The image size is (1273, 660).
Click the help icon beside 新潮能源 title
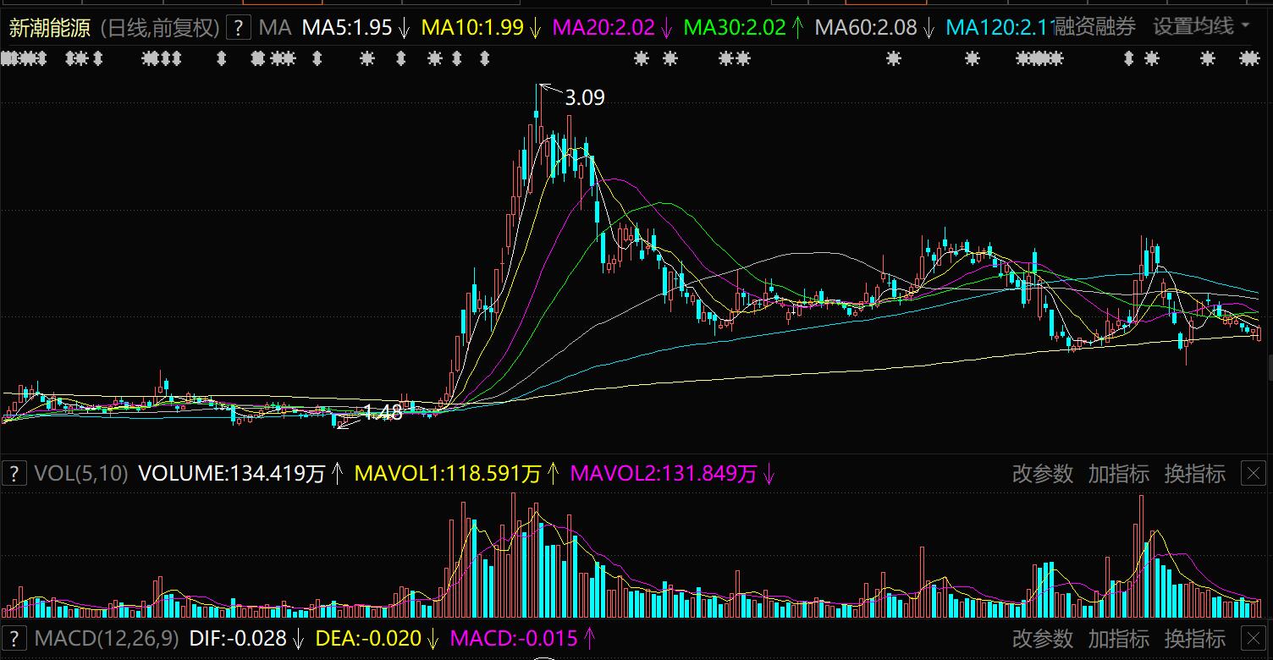coord(240,28)
